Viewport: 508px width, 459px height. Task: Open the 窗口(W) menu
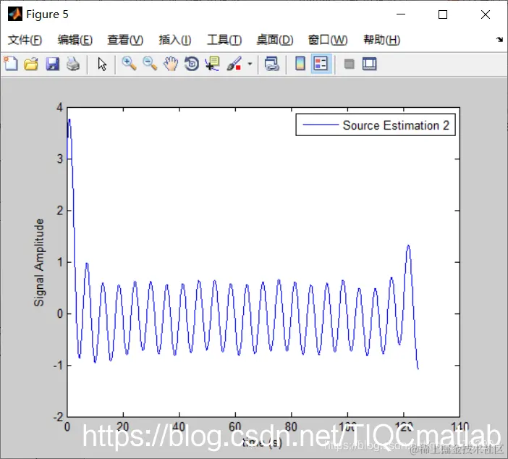tap(328, 40)
